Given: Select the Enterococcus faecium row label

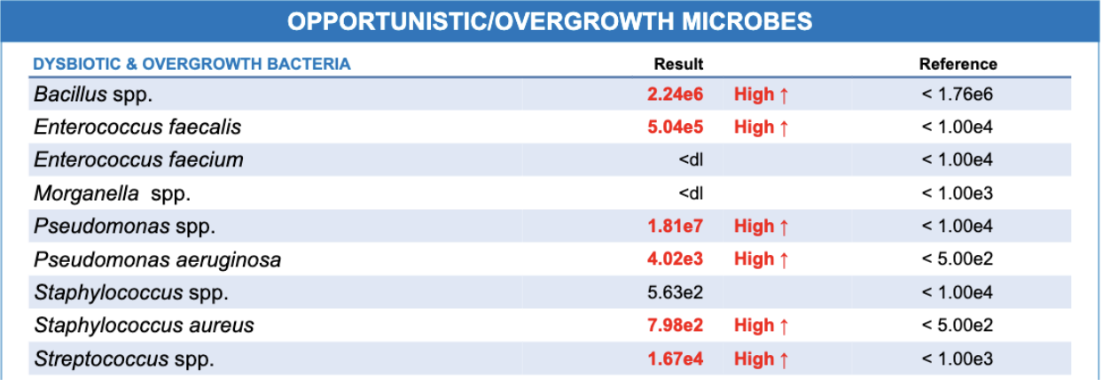Looking at the screenshot, I should (138, 160).
